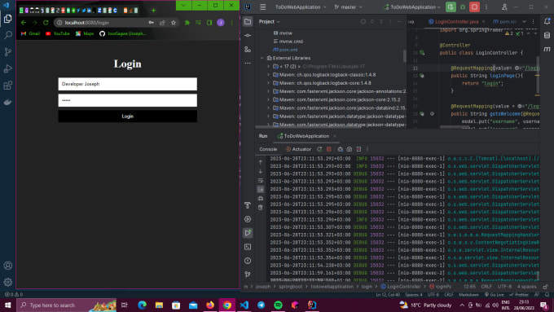Open IntelliJ Project tool window folder icon

[x=248, y=21]
